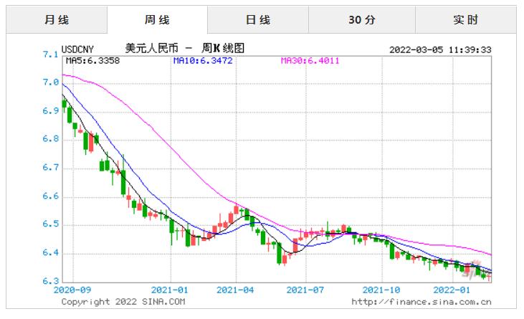Click the 2022-03-05 11:39:33 timestamp

point(440,49)
